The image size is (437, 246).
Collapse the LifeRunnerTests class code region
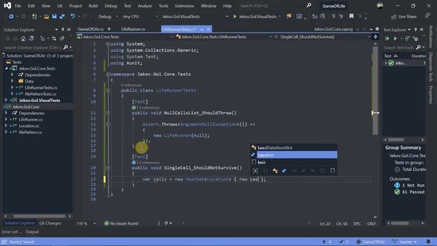108,90
